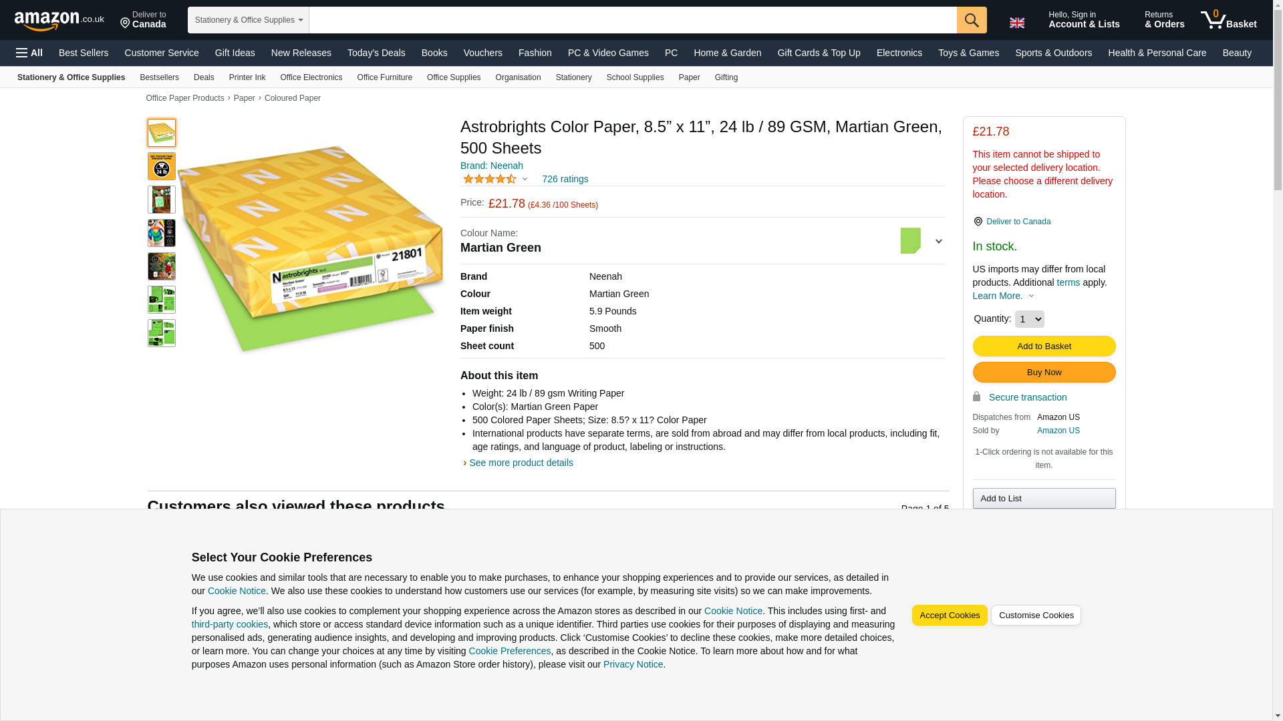Click the UK flag language icon

pos(1016,23)
